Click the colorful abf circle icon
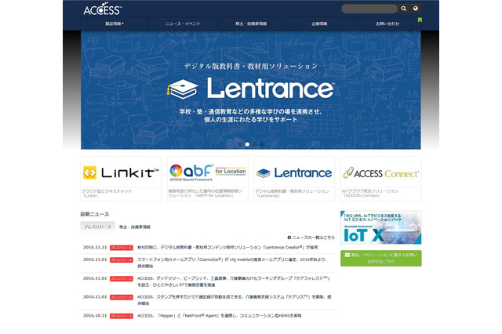502x334 pixels. coord(176,171)
